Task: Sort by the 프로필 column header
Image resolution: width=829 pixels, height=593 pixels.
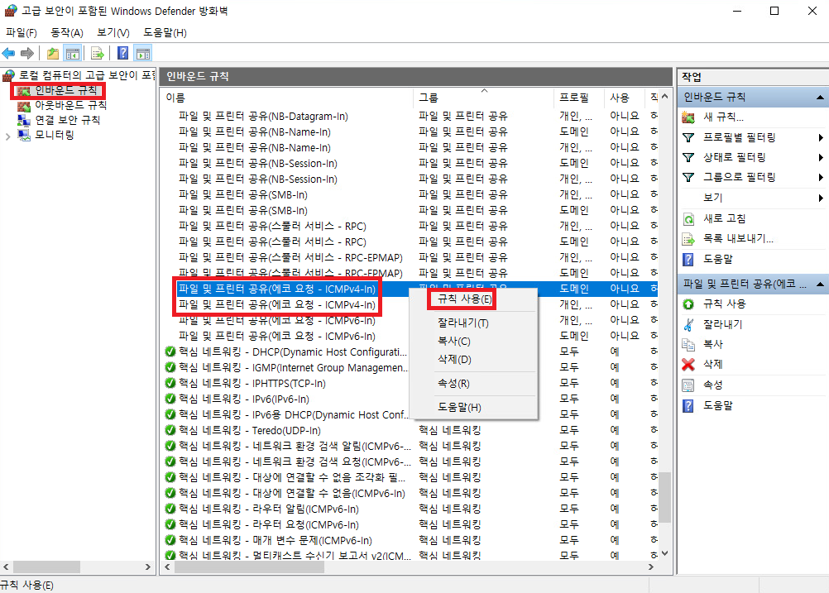Action: click(578, 98)
